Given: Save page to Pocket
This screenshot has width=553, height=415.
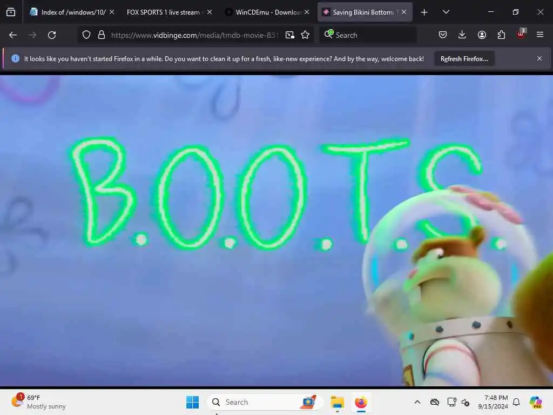Looking at the screenshot, I should point(443,35).
